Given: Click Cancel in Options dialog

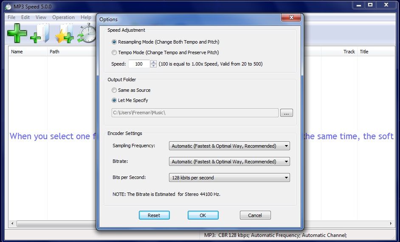Looking at the screenshot, I should 255,215.
